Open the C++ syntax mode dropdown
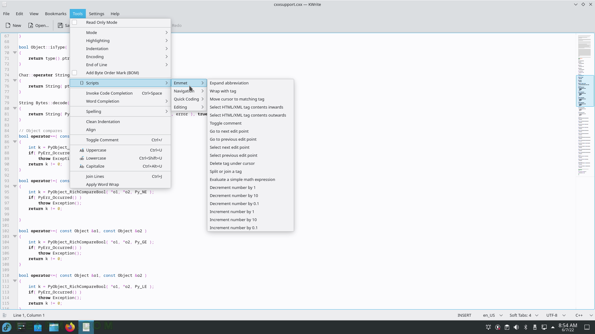 pos(584,315)
